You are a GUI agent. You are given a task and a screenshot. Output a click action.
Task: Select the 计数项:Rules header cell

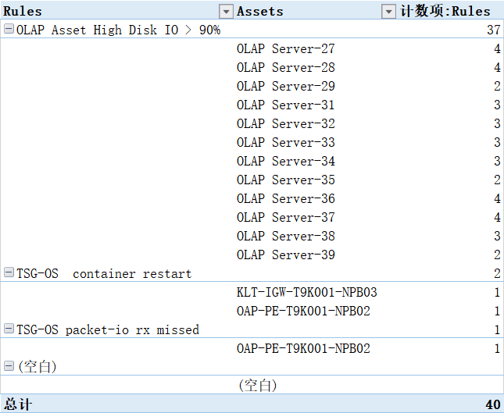tap(445, 11)
